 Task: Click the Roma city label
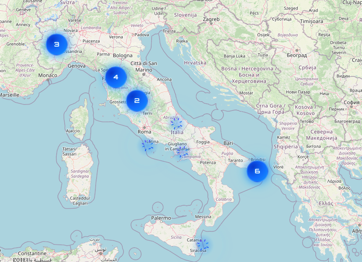tap(144, 131)
